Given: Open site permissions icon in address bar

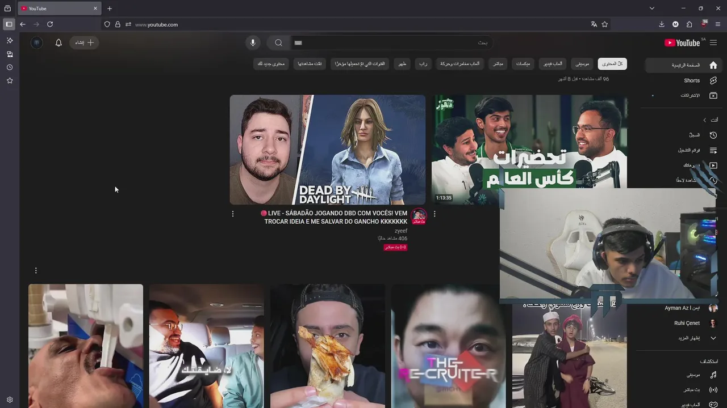Looking at the screenshot, I should point(128,24).
